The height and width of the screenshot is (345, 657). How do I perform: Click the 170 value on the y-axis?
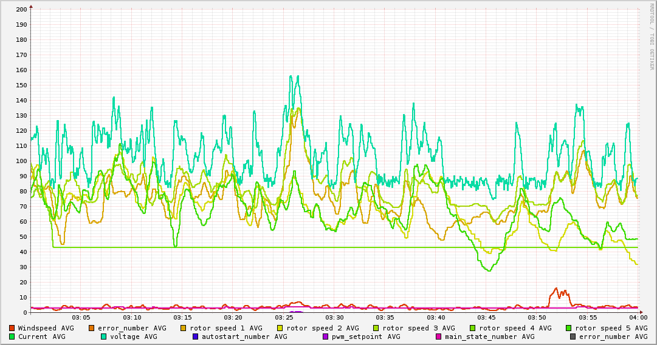21,55
